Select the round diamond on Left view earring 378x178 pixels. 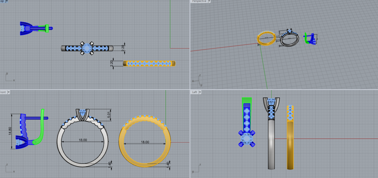(x=247, y=139)
